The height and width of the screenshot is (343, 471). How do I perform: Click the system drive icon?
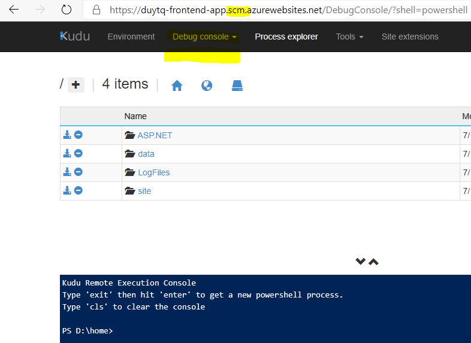[237, 86]
